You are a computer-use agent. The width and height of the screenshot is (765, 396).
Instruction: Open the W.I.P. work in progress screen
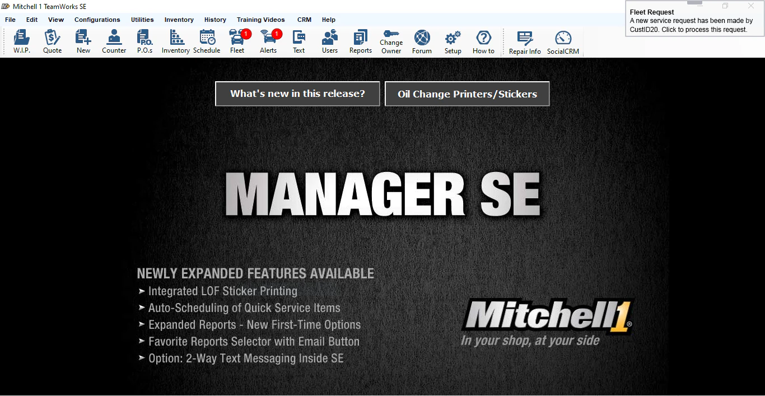tap(22, 42)
